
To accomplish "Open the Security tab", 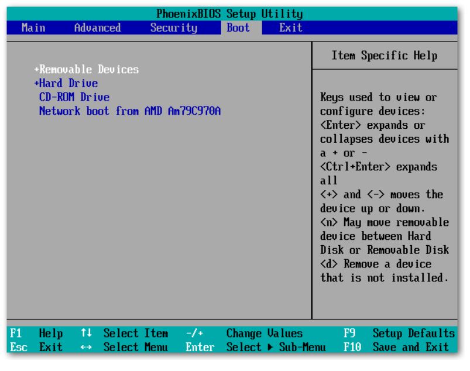I will coord(174,28).
